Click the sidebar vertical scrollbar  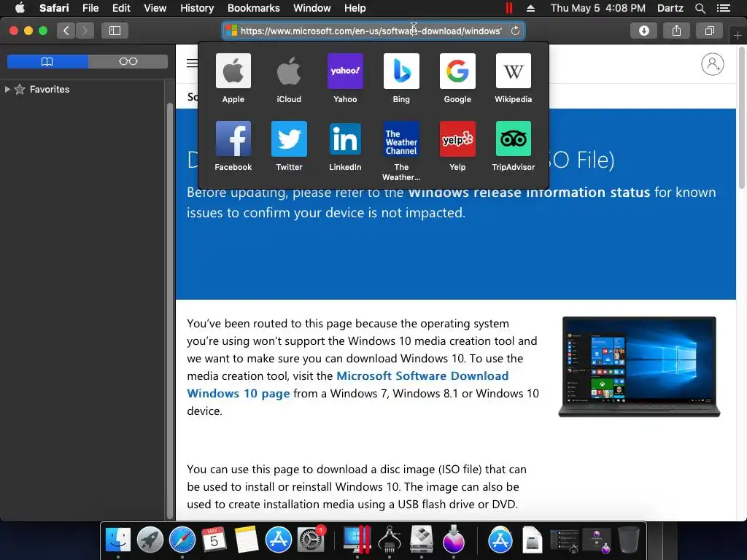(x=170, y=309)
